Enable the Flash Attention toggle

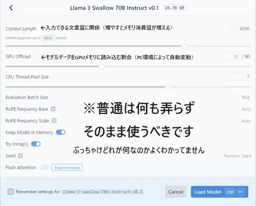(44, 167)
